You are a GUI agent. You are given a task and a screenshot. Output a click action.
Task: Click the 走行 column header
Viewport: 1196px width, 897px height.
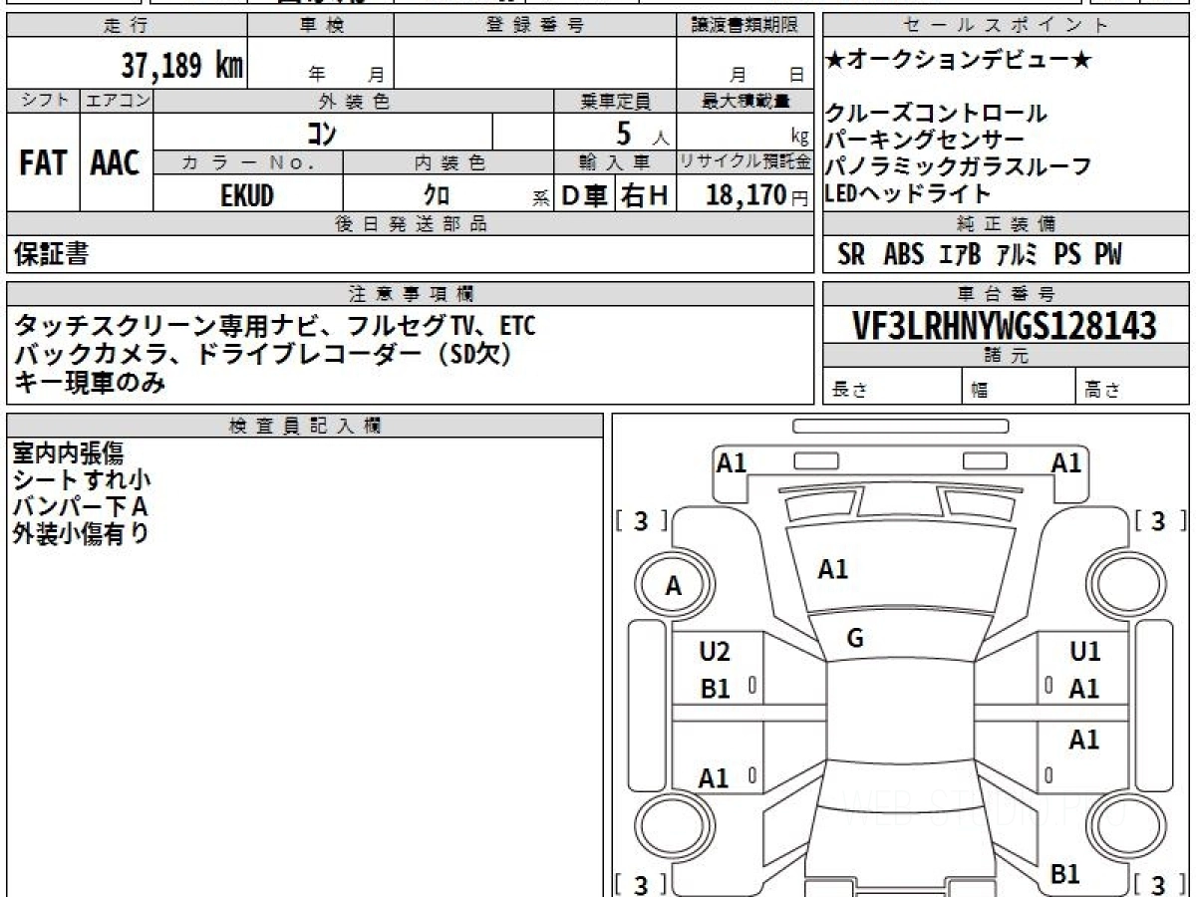[x=127, y=26]
